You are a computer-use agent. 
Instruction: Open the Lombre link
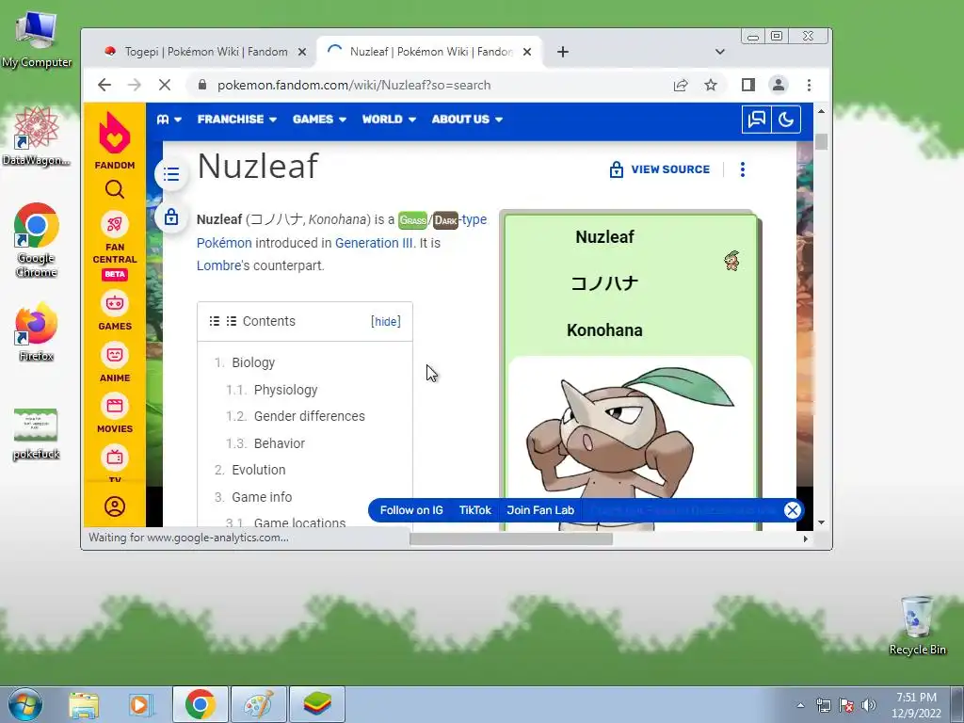(x=218, y=265)
